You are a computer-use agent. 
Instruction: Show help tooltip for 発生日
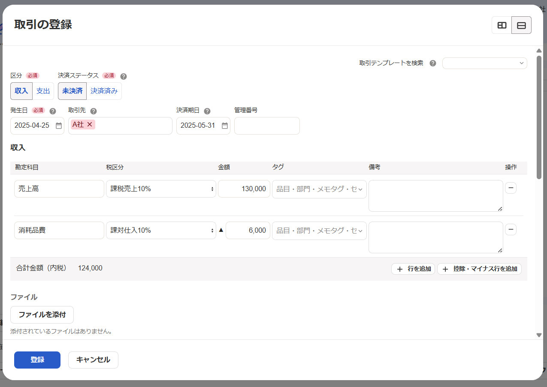click(x=53, y=111)
